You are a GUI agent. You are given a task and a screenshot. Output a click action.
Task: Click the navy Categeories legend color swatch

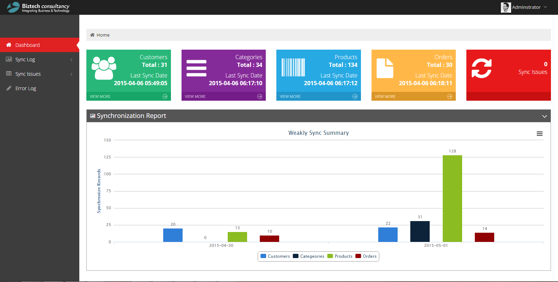point(295,256)
